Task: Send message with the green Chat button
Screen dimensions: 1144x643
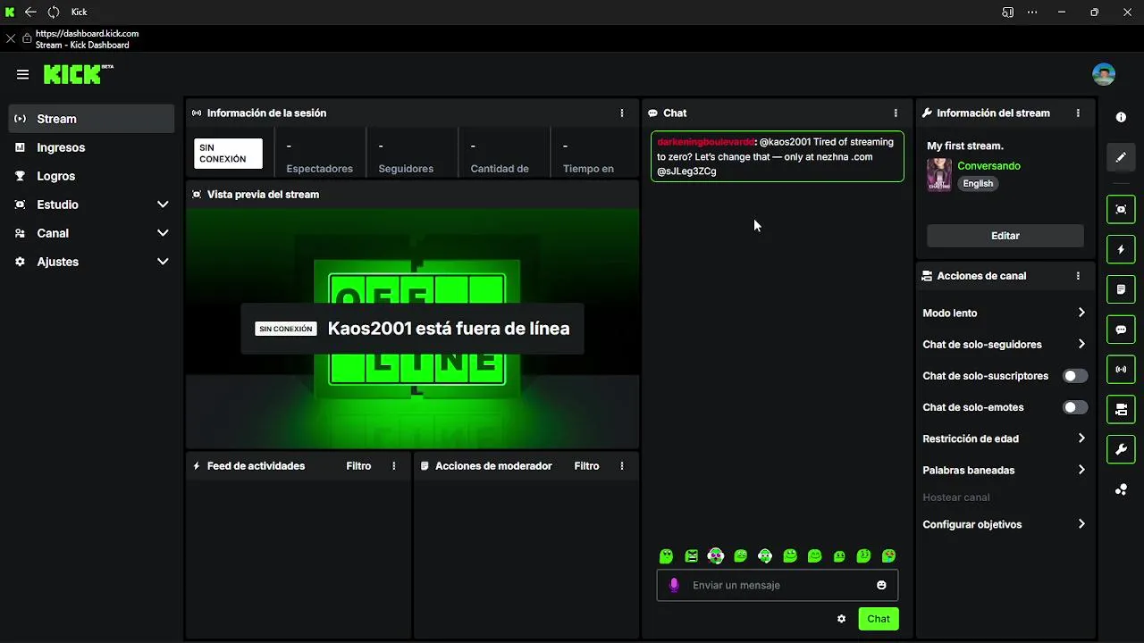Action: coord(879,619)
